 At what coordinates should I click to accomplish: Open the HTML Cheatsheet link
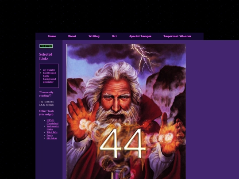(52, 122)
